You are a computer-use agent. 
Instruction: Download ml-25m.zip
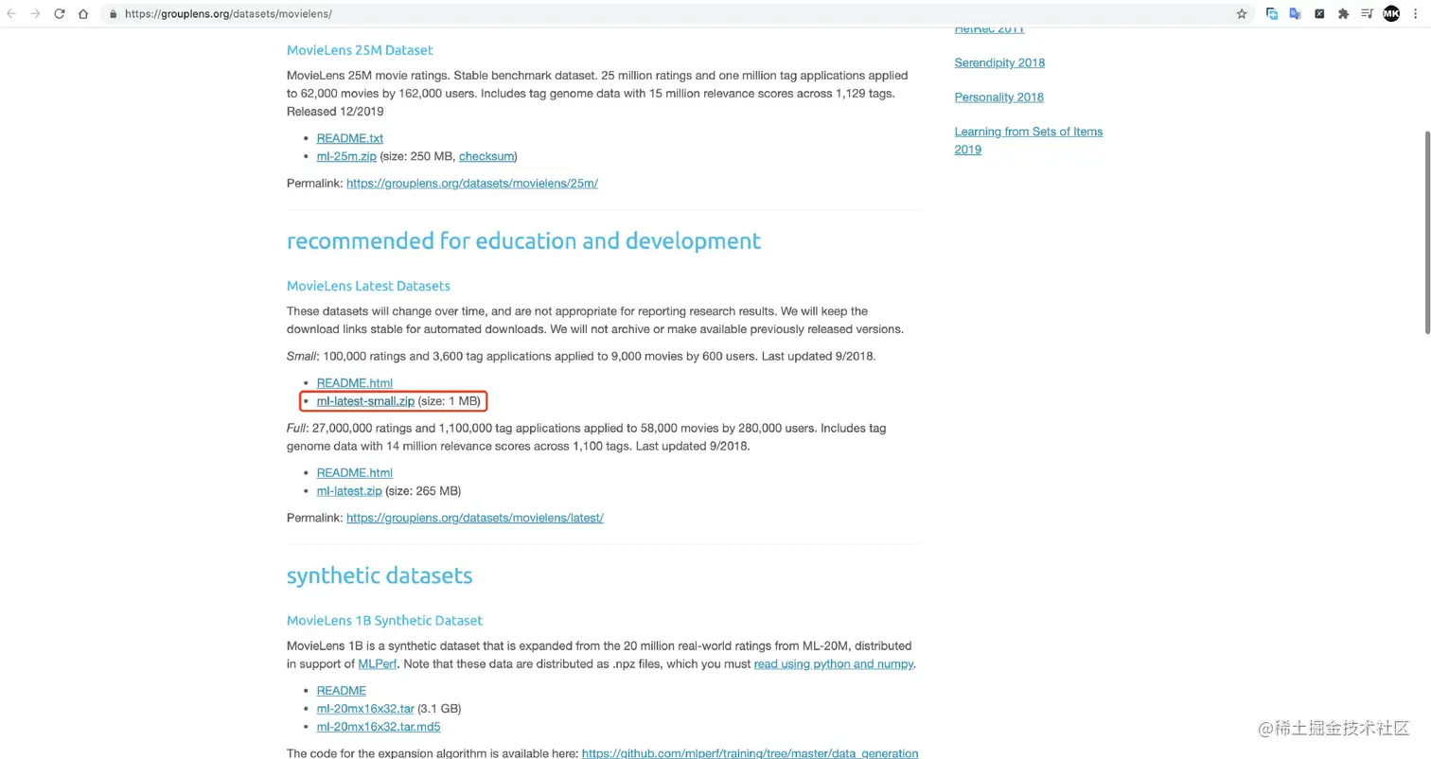(x=346, y=156)
